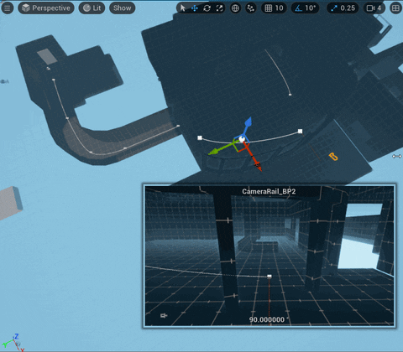Click the CameraRail_BP2 preview pin icon
The image size is (403, 352).
(164, 316)
